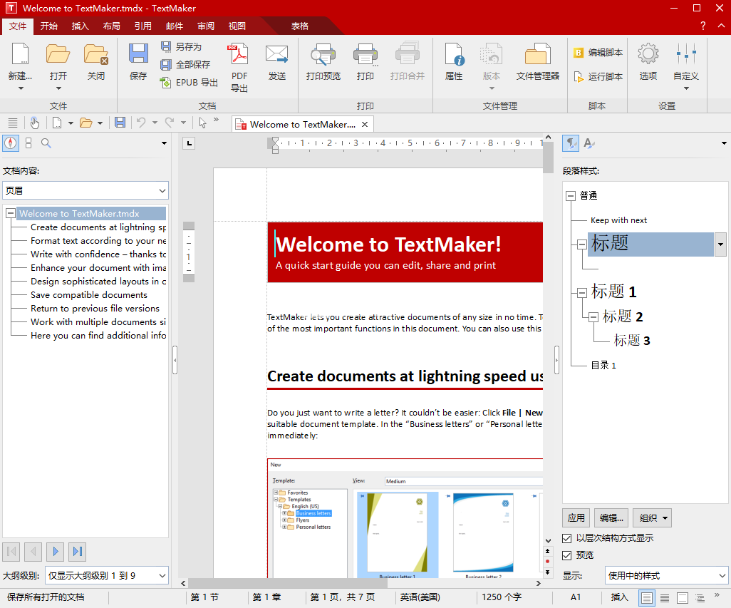Image resolution: width=731 pixels, height=608 pixels.
Task: Open the 布局 ribbon tab
Action: coord(111,26)
